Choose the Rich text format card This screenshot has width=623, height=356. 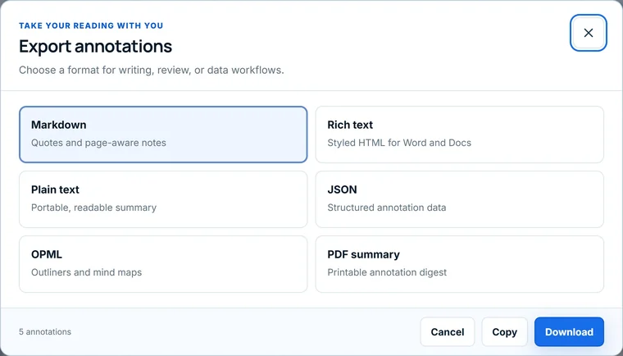pyautogui.click(x=460, y=135)
